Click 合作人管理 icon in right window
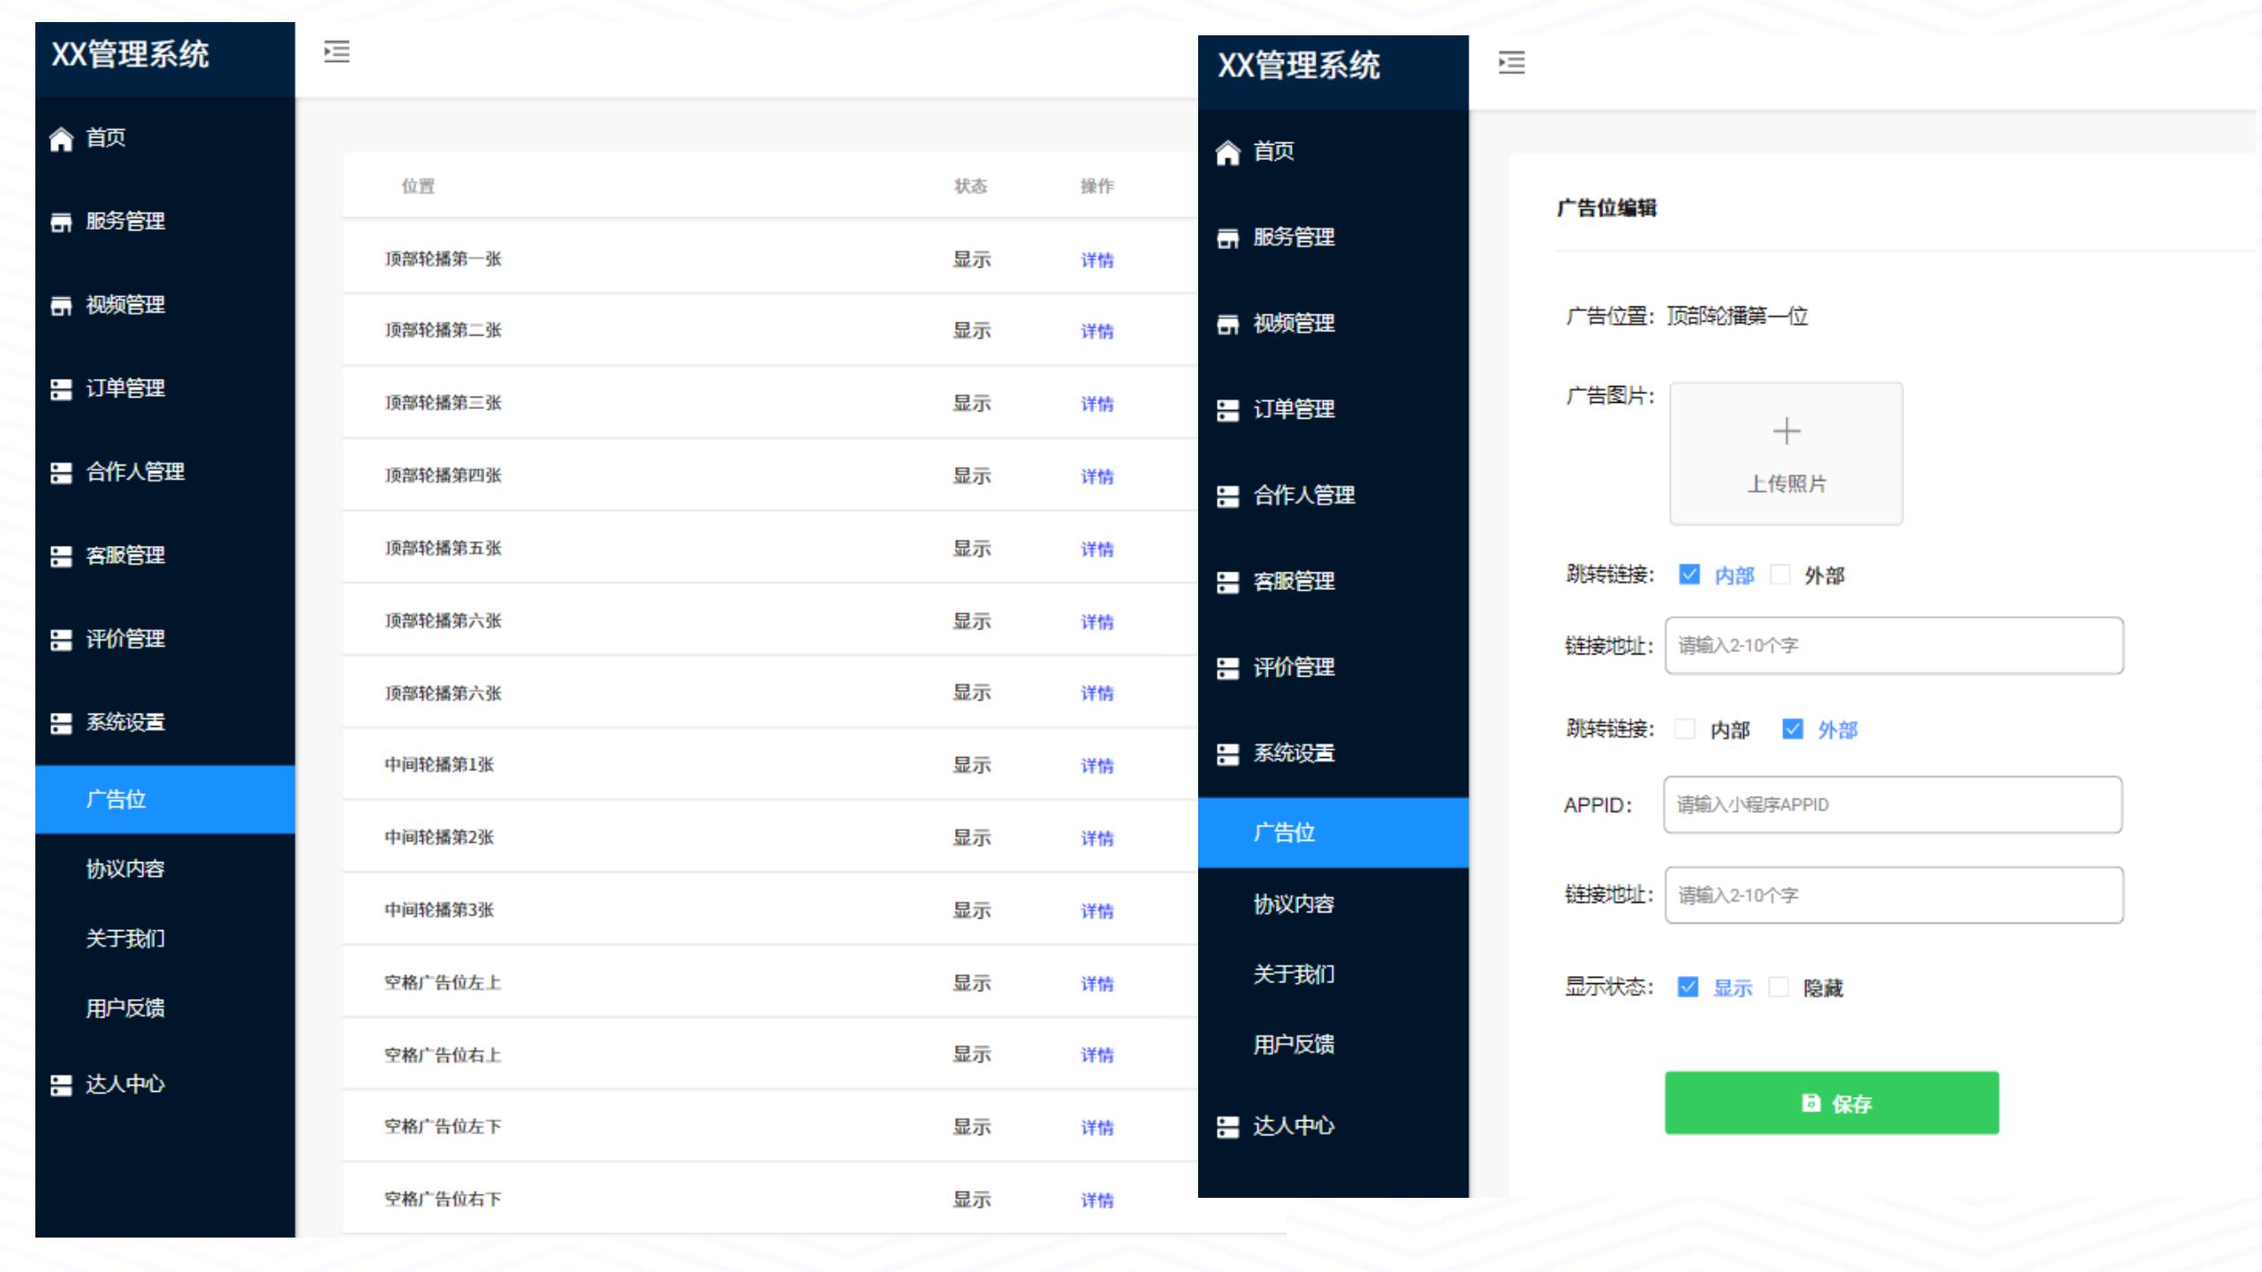 1228,496
